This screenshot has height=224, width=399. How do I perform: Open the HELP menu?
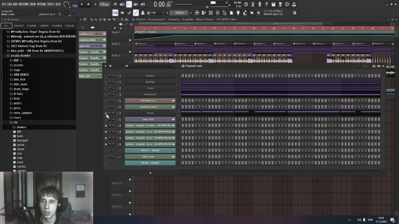pyautogui.click(x=58, y=4)
